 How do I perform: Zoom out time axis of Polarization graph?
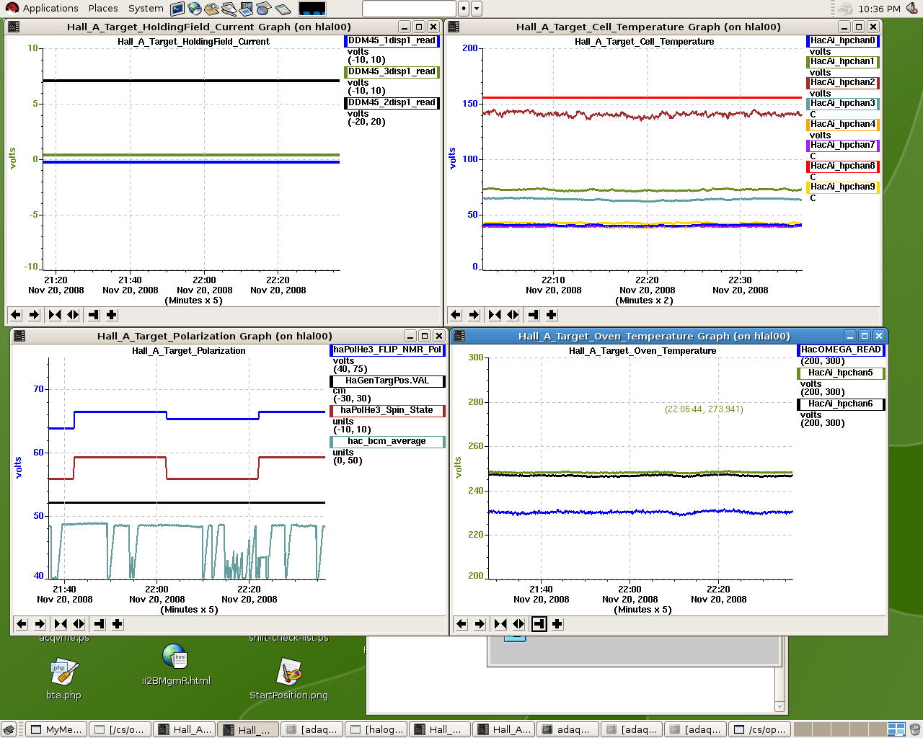pos(79,624)
